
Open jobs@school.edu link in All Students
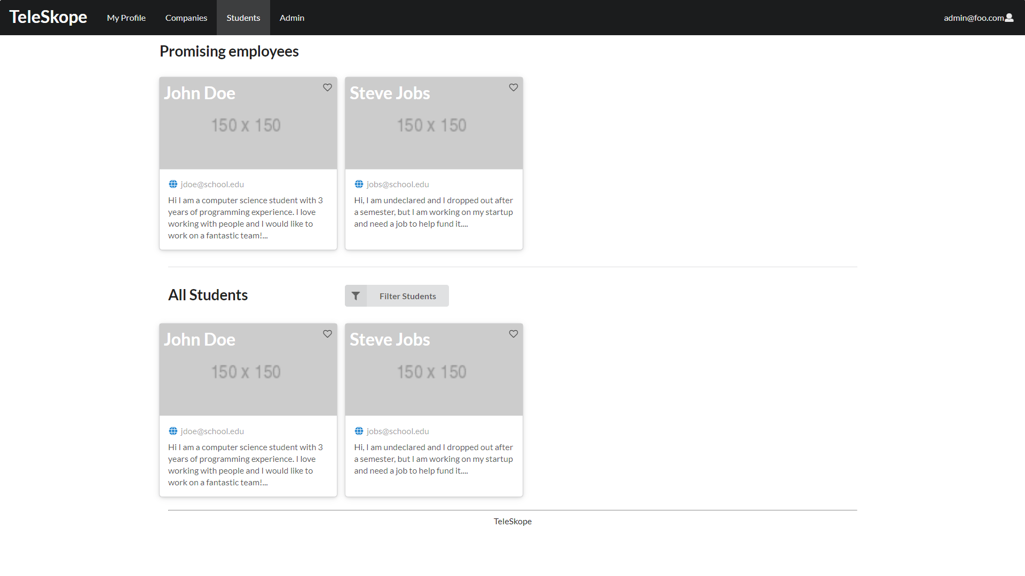398,431
